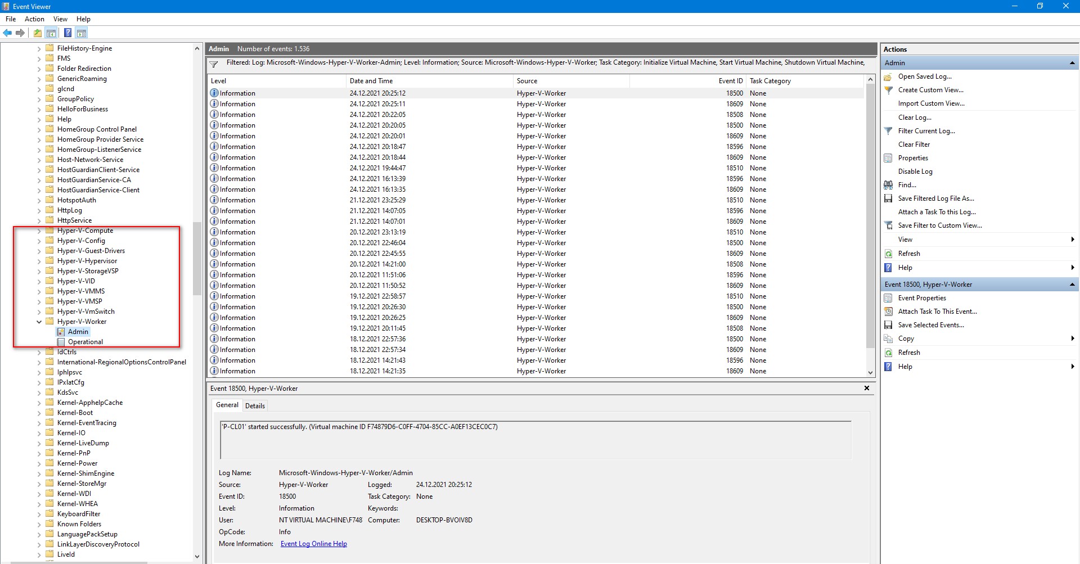
Task: Click the Up one level folder icon
Action: [37, 33]
